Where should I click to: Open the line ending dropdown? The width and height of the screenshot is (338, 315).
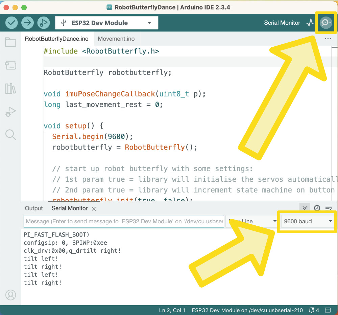tap(251, 221)
